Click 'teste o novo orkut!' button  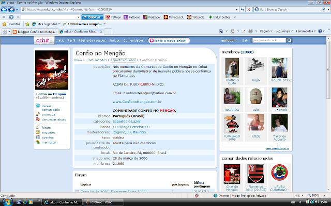tap(169, 41)
